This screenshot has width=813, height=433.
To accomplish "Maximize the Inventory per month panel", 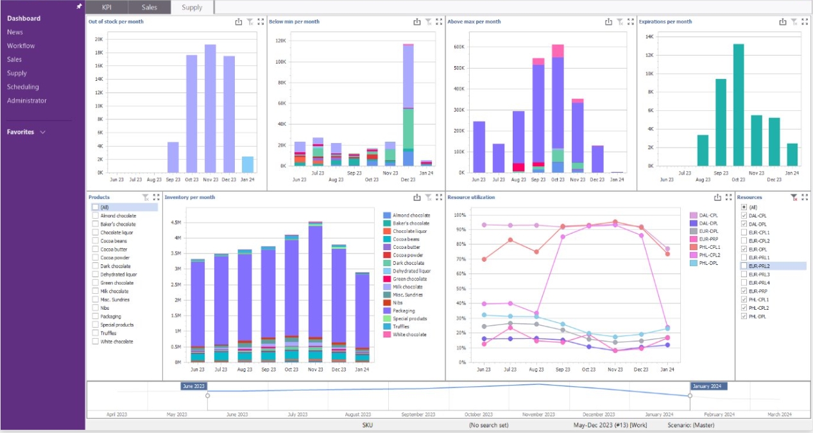I will click(439, 198).
